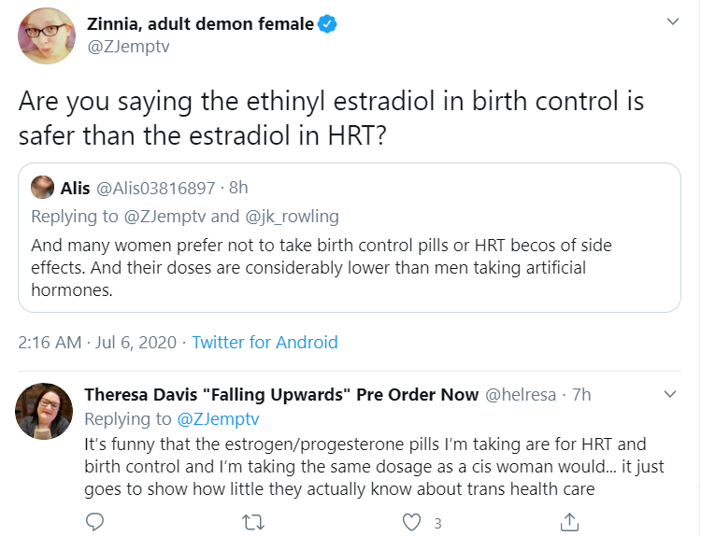Expand the main tweet options chevron
This screenshot has height=536, width=701.
tap(672, 21)
